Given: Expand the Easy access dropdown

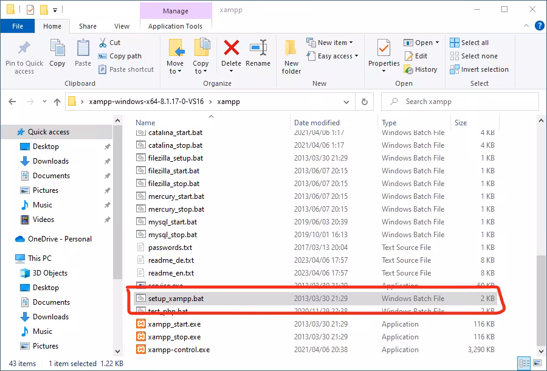Looking at the screenshot, I should tap(356, 56).
